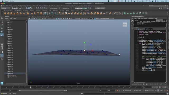Switch to the Rigging shelf tab
The image size is (169, 95).
click(x=32, y=11)
